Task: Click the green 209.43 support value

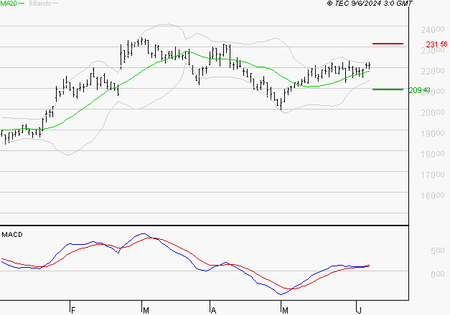Action: click(x=419, y=90)
